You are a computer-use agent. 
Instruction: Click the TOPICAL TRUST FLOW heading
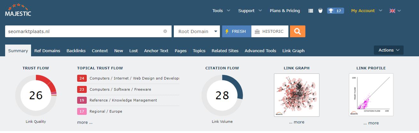click(100, 68)
